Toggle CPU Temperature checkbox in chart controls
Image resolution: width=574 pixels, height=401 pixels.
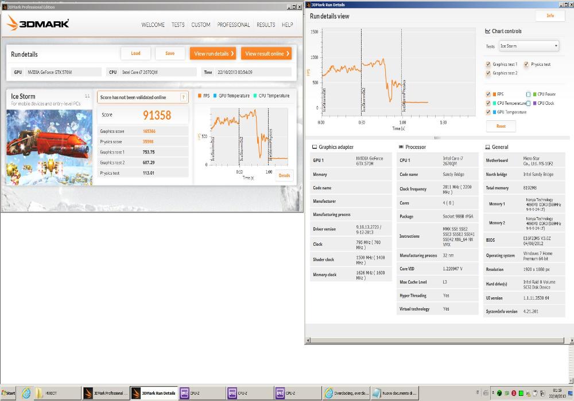pos(488,103)
